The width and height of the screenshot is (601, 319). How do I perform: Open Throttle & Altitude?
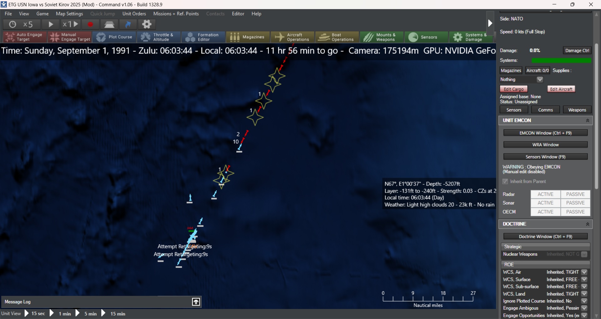pyautogui.click(x=159, y=37)
